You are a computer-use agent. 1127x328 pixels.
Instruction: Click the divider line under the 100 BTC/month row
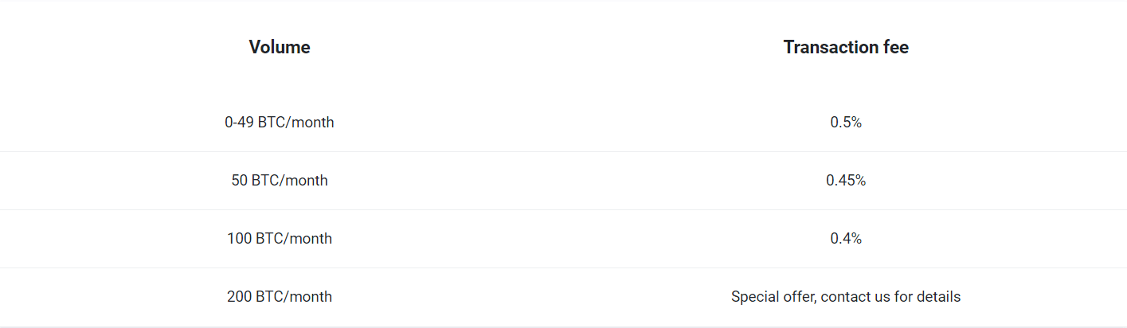point(563,267)
